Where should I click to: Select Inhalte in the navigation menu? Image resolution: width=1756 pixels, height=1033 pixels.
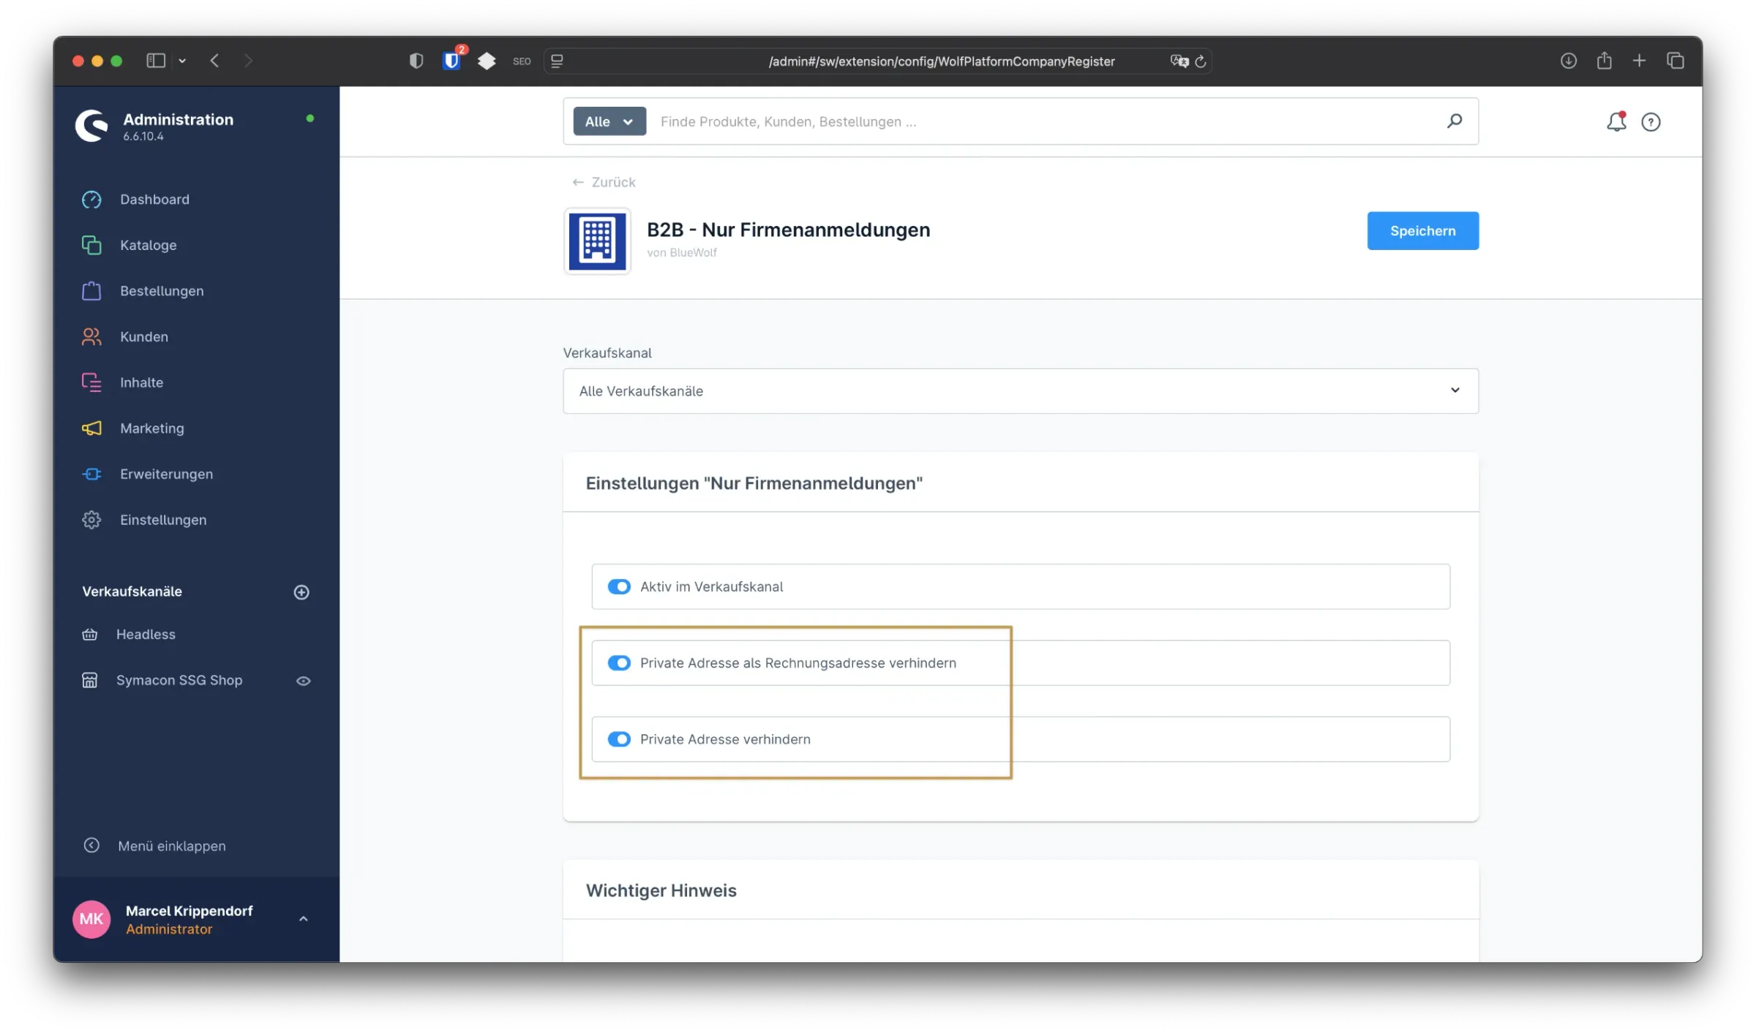(142, 382)
